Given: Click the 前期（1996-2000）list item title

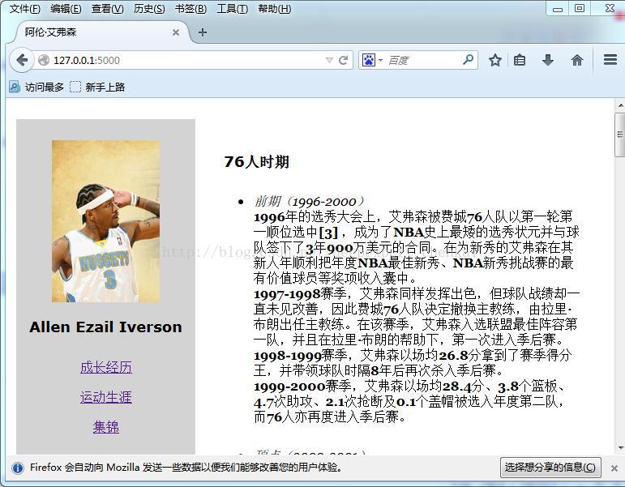Looking at the screenshot, I should click(x=309, y=201).
